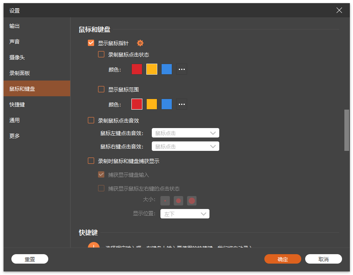Close the settings dialog window
Viewport: 353px width, 275px height.
[339, 11]
